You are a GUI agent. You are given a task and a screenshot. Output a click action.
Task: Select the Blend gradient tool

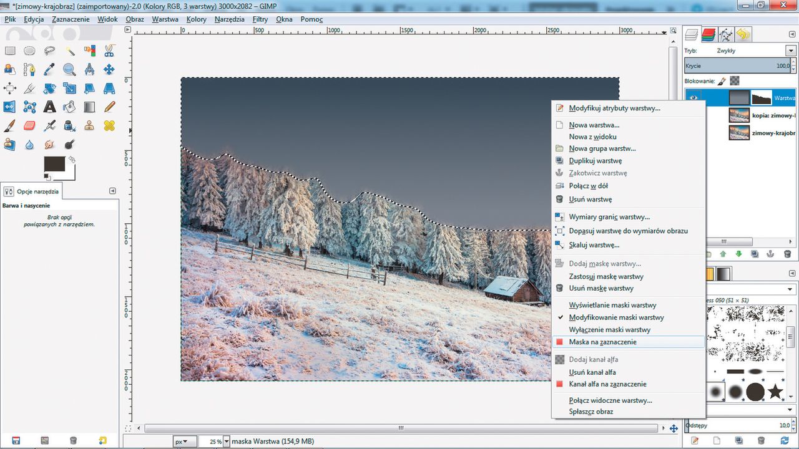click(x=90, y=107)
